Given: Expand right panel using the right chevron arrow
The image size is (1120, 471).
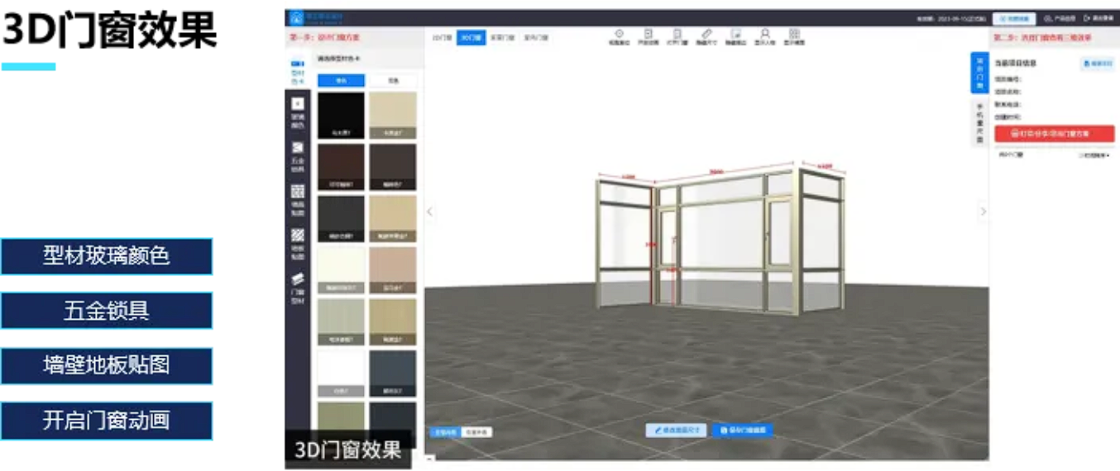Looking at the screenshot, I should tap(983, 212).
